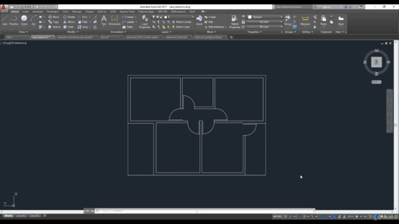Screen dimensions: 399x224
Task: Click Make Current layer button
Action: (181, 22)
